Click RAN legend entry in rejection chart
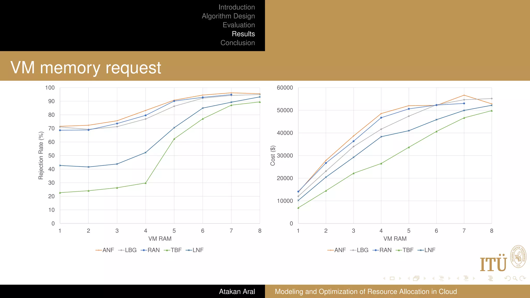Viewport: 530px width, 298px height. tap(150, 250)
